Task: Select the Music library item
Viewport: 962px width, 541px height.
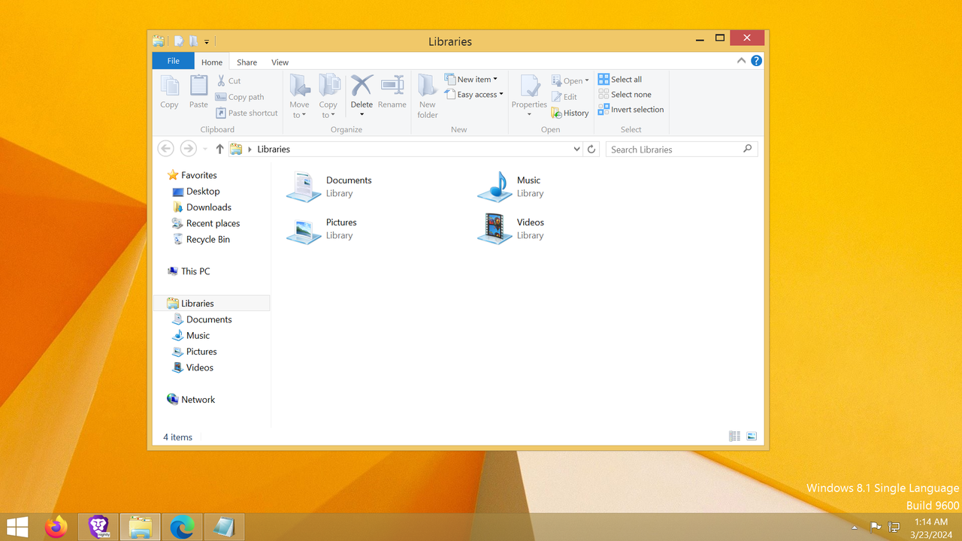Action: point(510,186)
